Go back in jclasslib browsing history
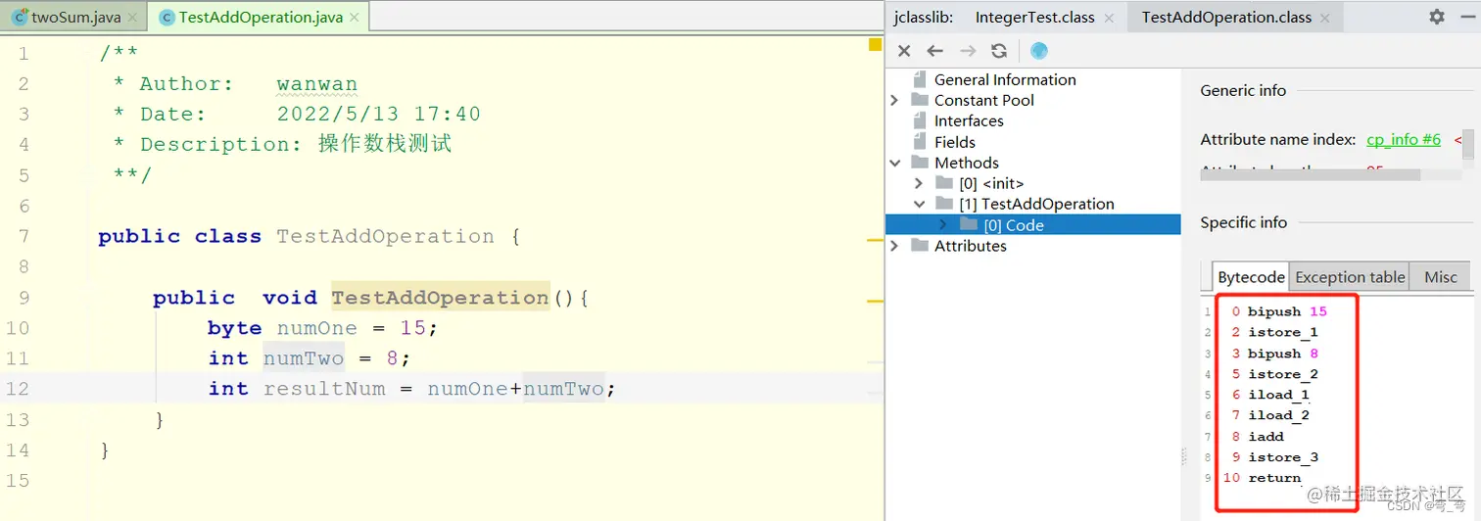Viewport: 1481px width, 521px height. click(935, 51)
